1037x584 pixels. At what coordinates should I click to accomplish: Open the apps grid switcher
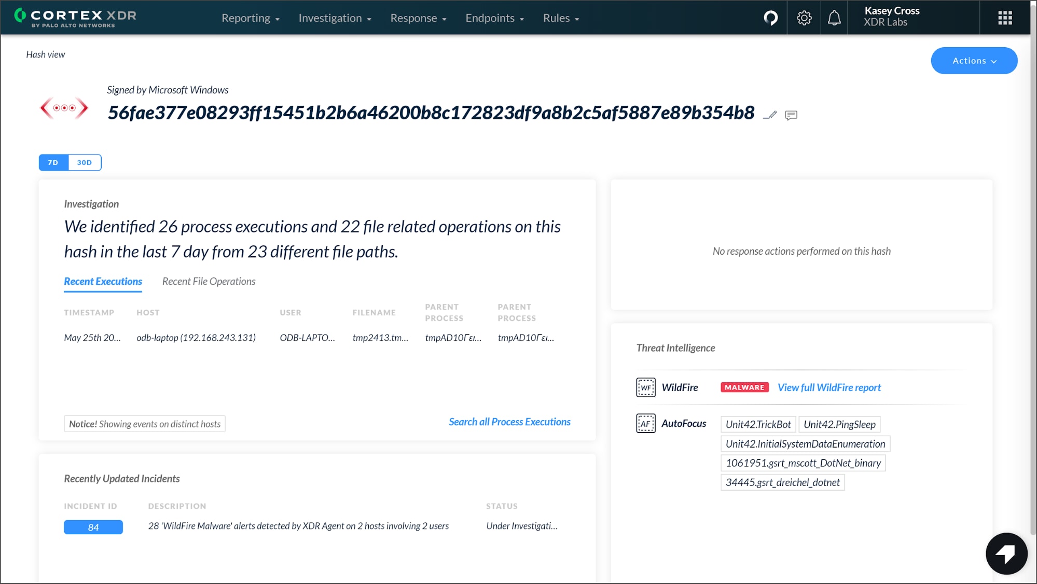(1005, 18)
